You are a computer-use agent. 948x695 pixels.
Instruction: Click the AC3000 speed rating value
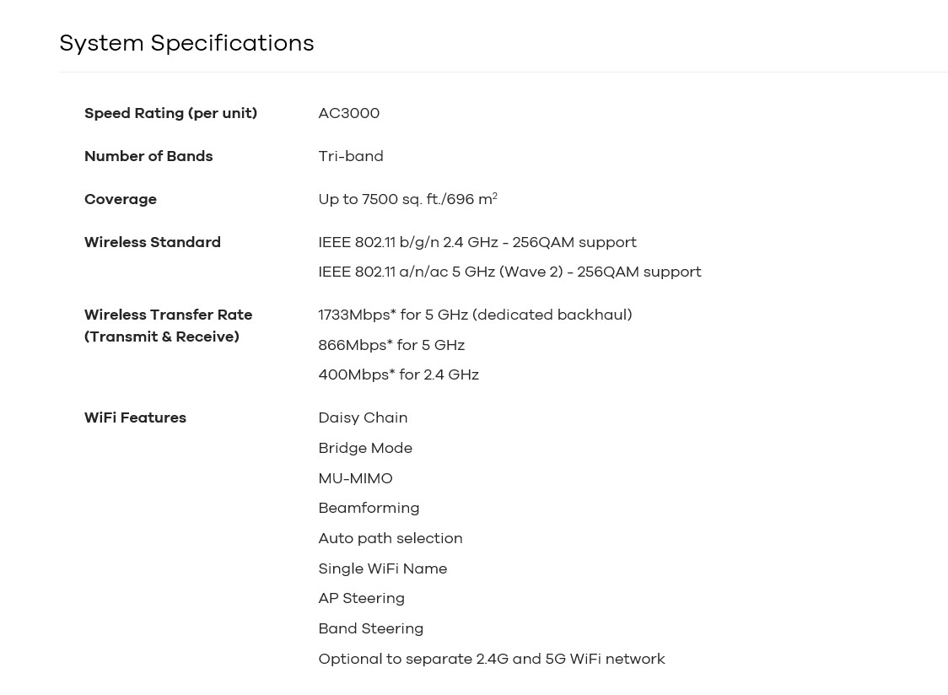click(x=349, y=113)
